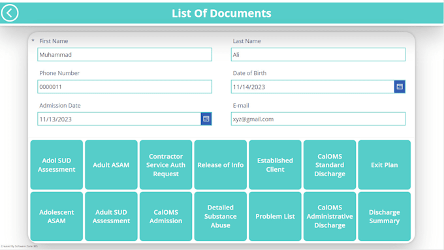444x250 pixels.
Task: Click the Phone Number label
Action: tap(59, 73)
